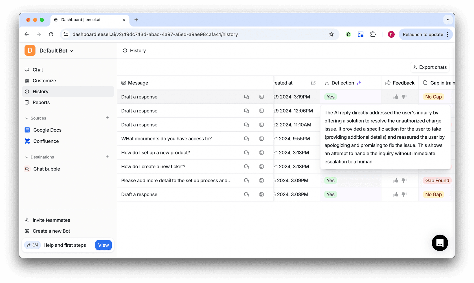
Task: Open the Default Bot switcher dropdown
Action: (56, 51)
